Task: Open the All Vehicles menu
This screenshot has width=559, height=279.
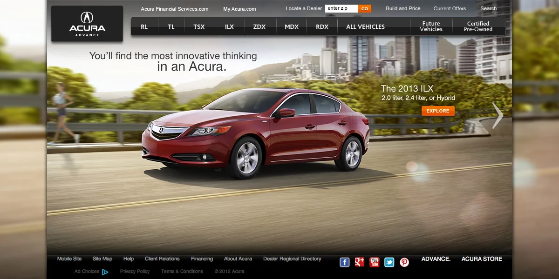Action: coord(366,27)
